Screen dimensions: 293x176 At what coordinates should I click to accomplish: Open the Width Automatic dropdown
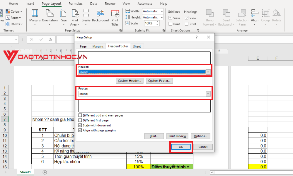pyautogui.click(x=162, y=11)
